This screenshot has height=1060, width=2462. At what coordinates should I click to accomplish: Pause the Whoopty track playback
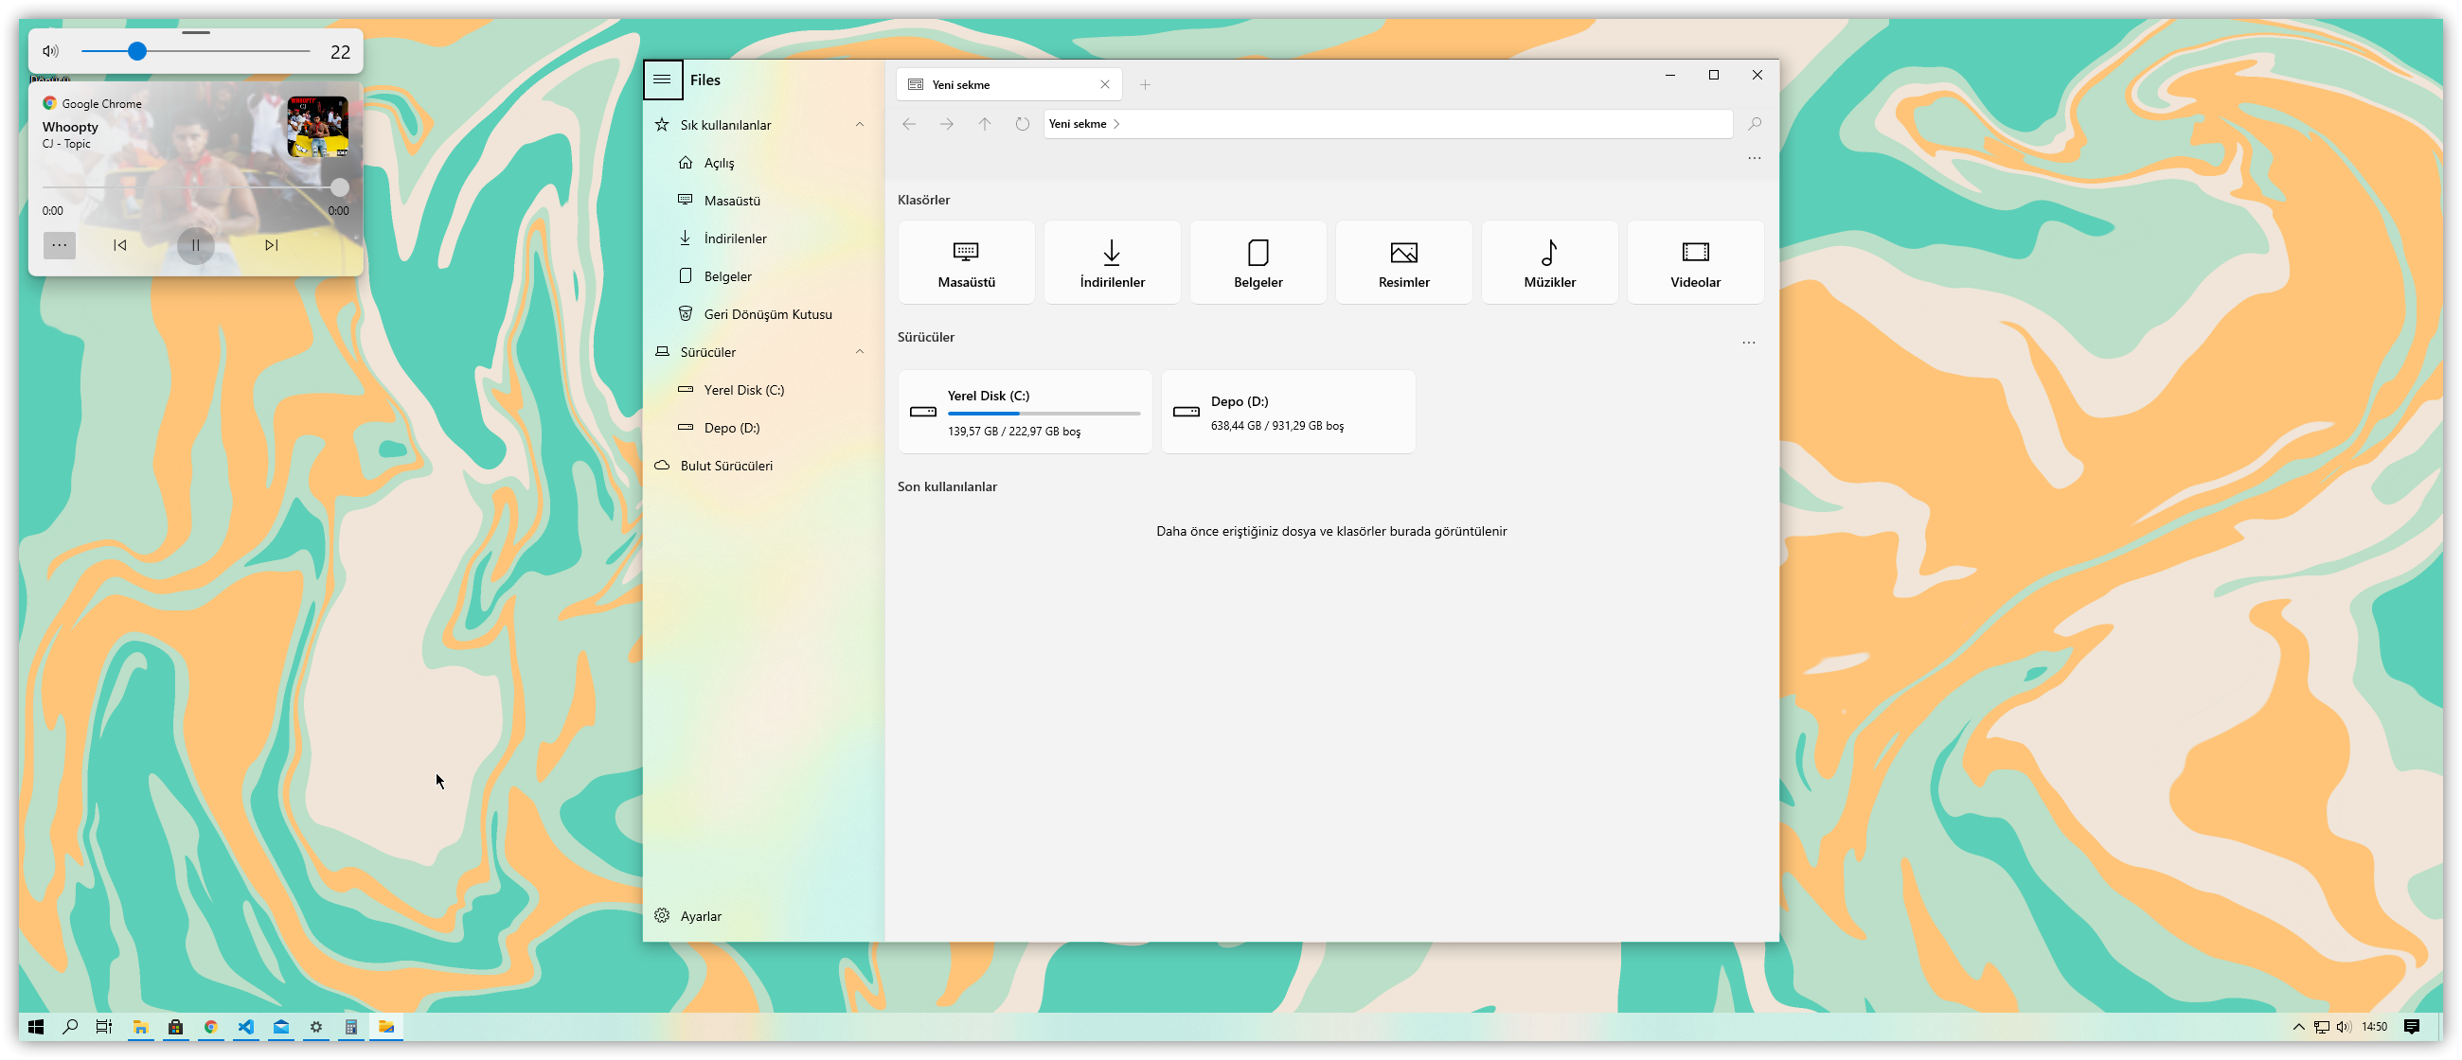pyautogui.click(x=196, y=245)
